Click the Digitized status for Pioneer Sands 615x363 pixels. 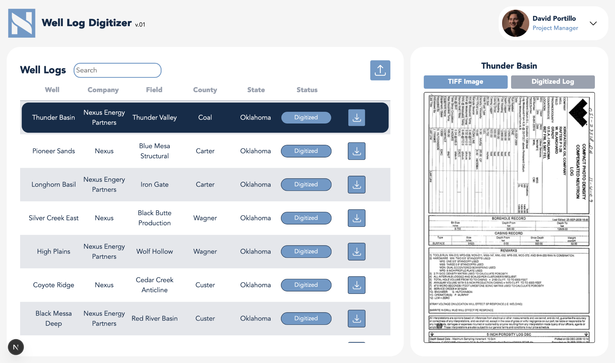pyautogui.click(x=306, y=151)
